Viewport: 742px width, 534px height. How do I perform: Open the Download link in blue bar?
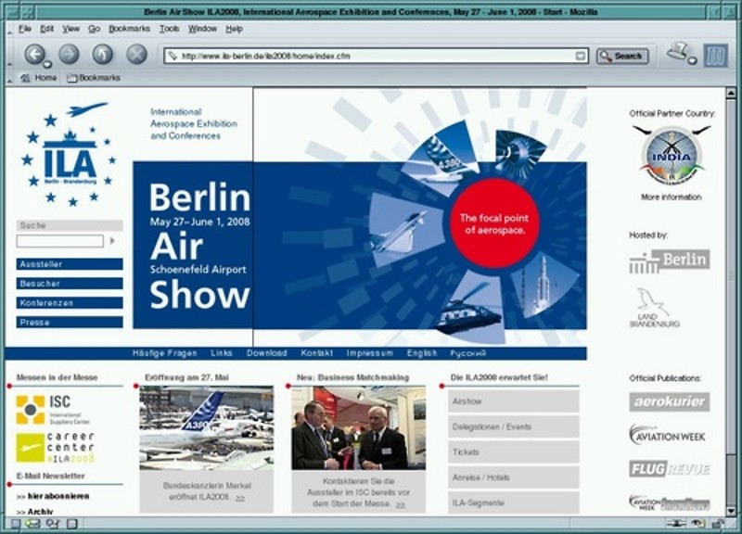point(266,353)
